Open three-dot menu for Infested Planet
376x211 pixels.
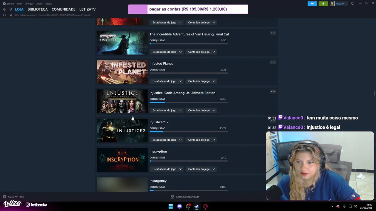point(273,62)
